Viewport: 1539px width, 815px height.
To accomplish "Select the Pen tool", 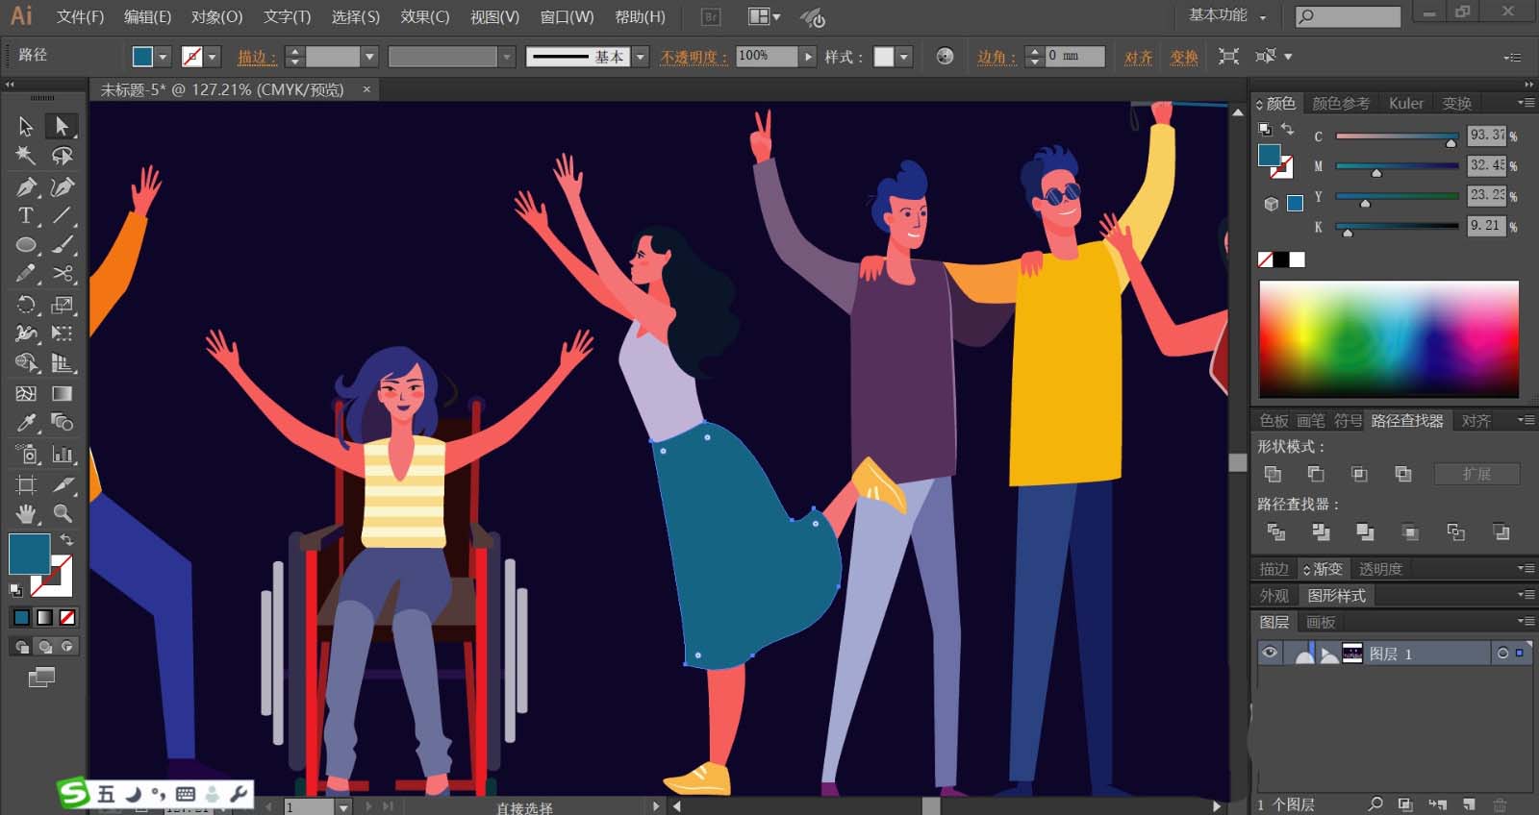I will click(26, 186).
